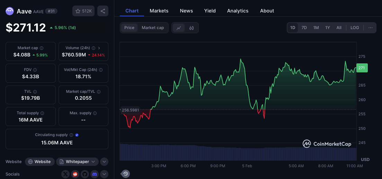Screen dimensions: 382x179
Task: Click the Total supply info icon
Action: 42,113
